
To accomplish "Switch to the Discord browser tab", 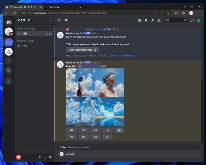I will [x=24, y=7].
